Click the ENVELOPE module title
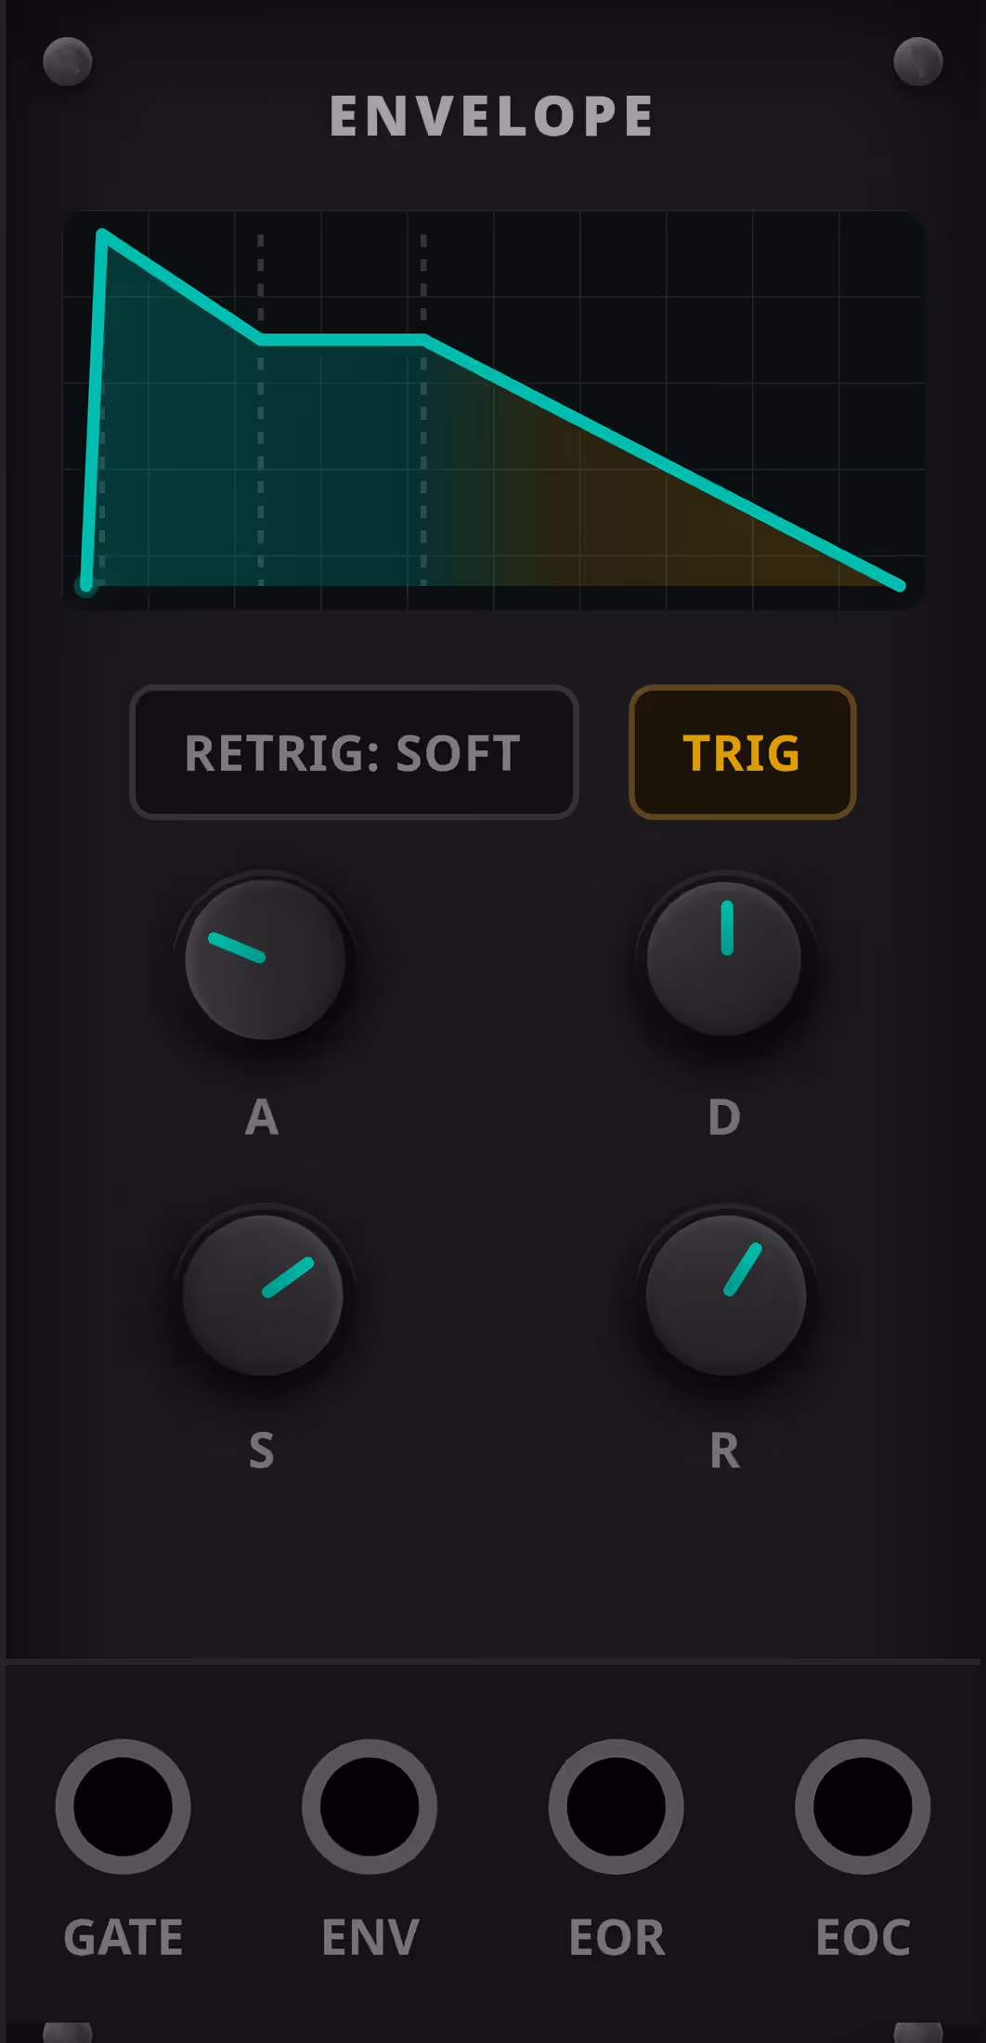 click(x=492, y=116)
